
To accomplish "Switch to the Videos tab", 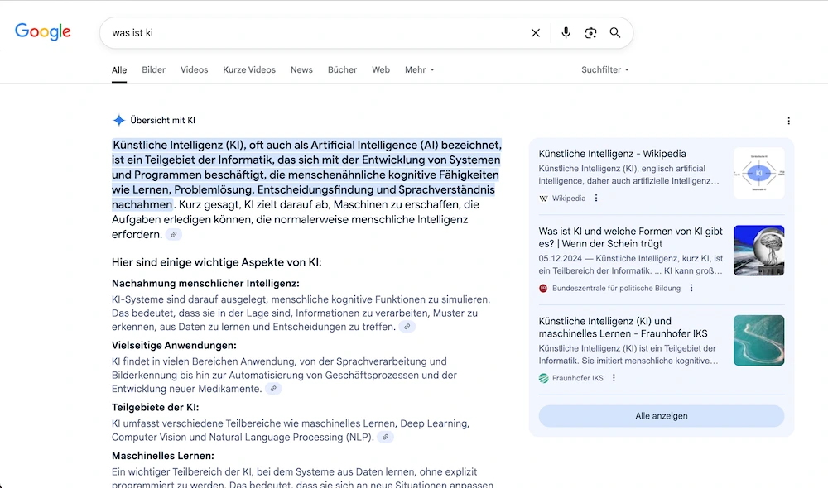I will click(x=195, y=69).
